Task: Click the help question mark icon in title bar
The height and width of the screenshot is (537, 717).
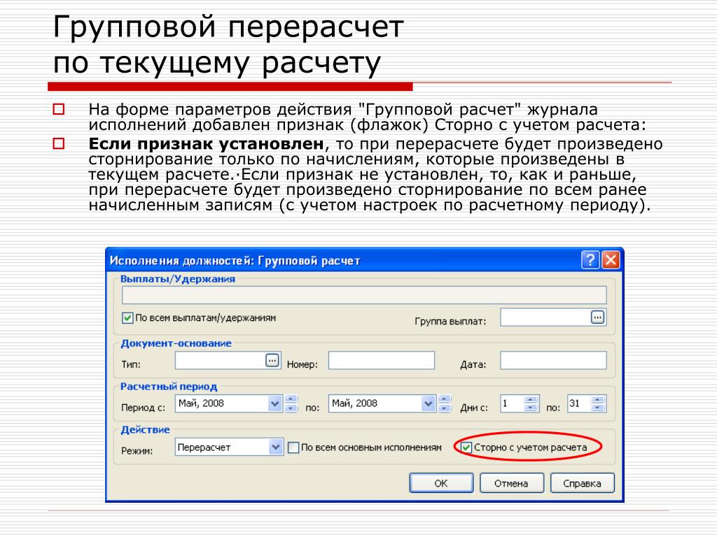Action: 590,260
